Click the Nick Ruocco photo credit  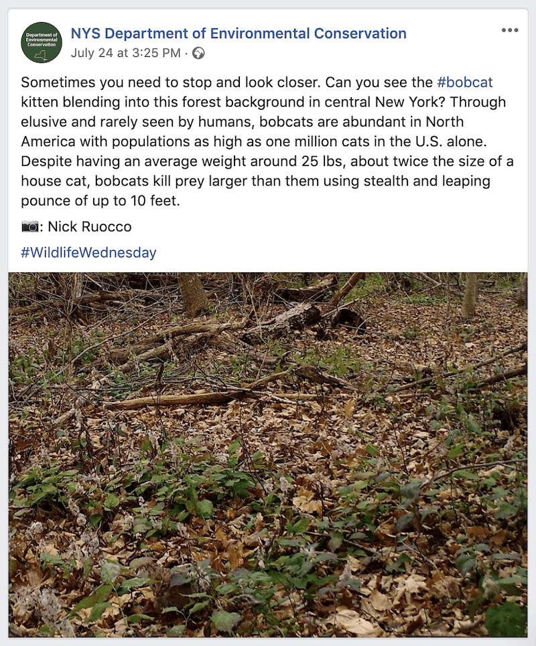(x=90, y=227)
